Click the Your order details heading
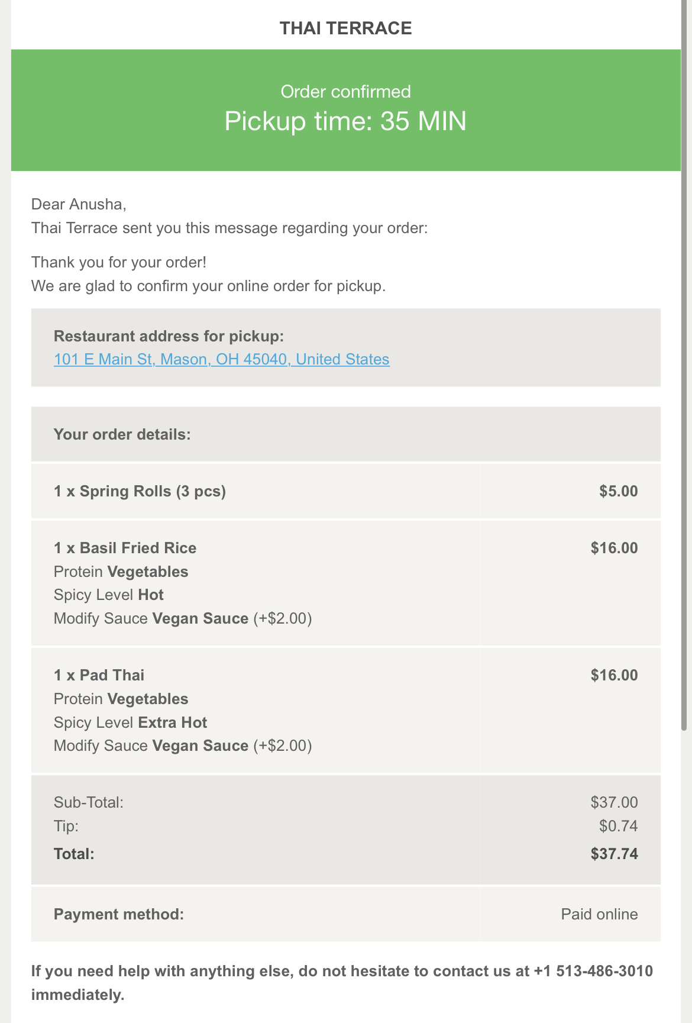 click(122, 434)
